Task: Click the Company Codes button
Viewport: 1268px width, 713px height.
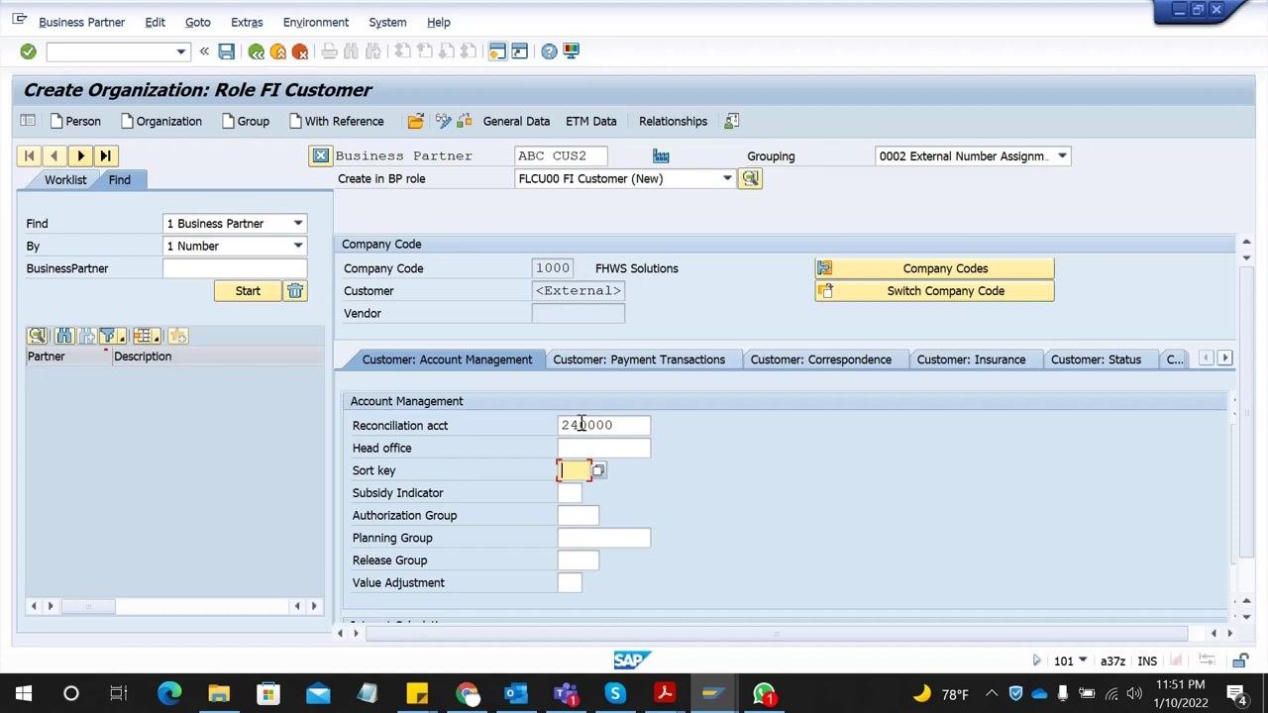Action: tap(934, 268)
